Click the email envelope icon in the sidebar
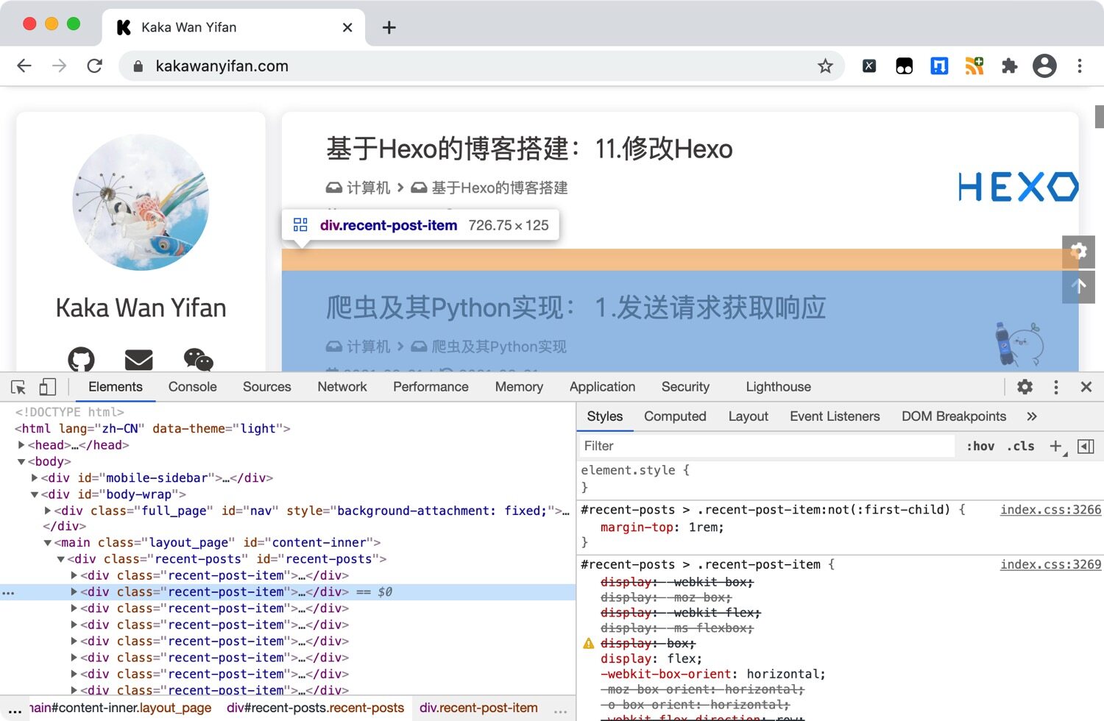 (x=138, y=359)
